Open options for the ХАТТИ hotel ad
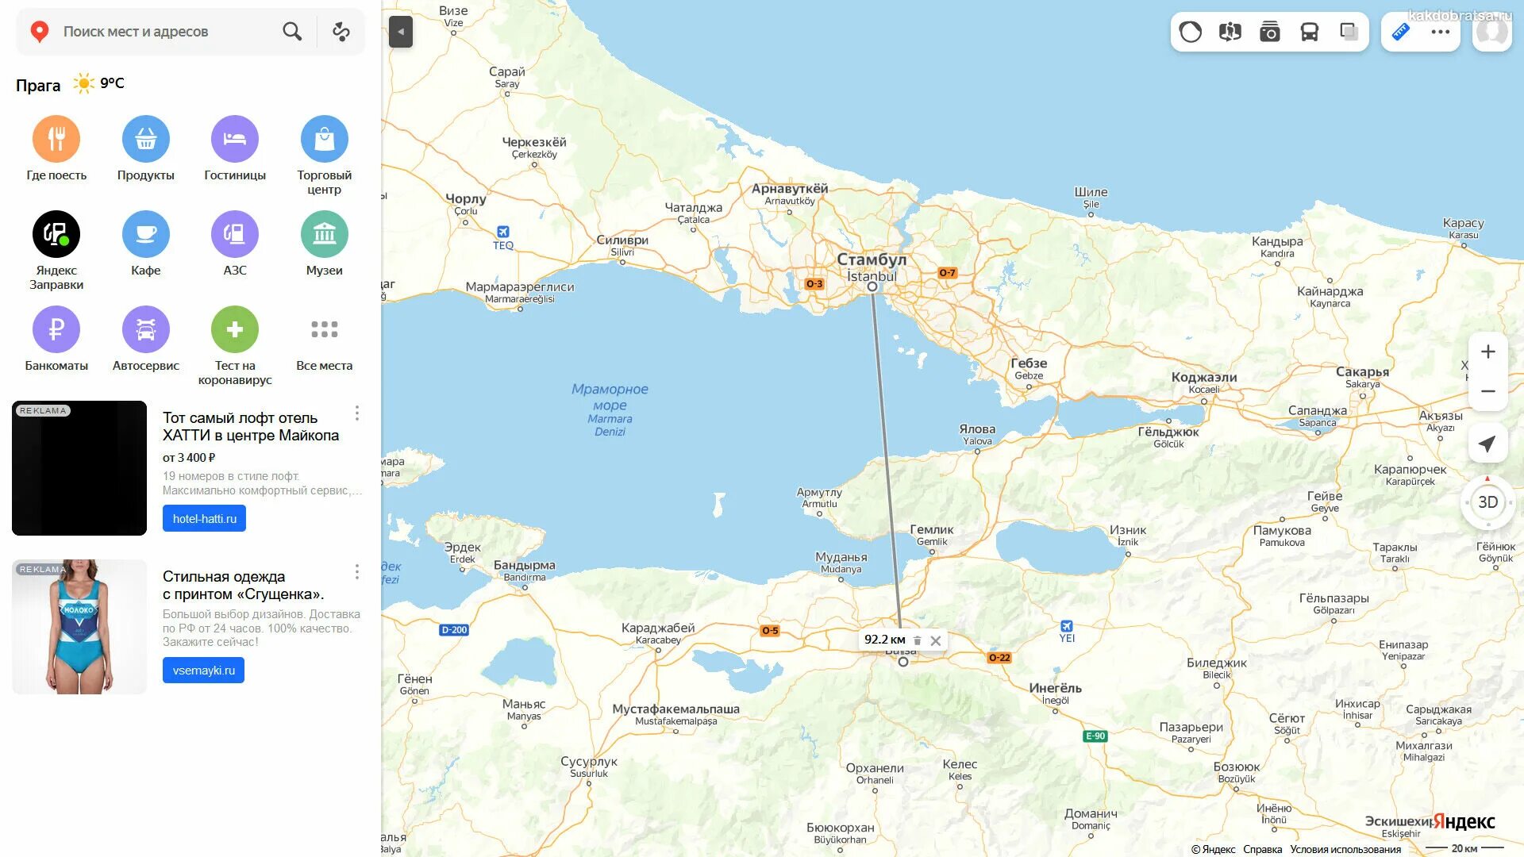The image size is (1524, 857). [x=357, y=413]
